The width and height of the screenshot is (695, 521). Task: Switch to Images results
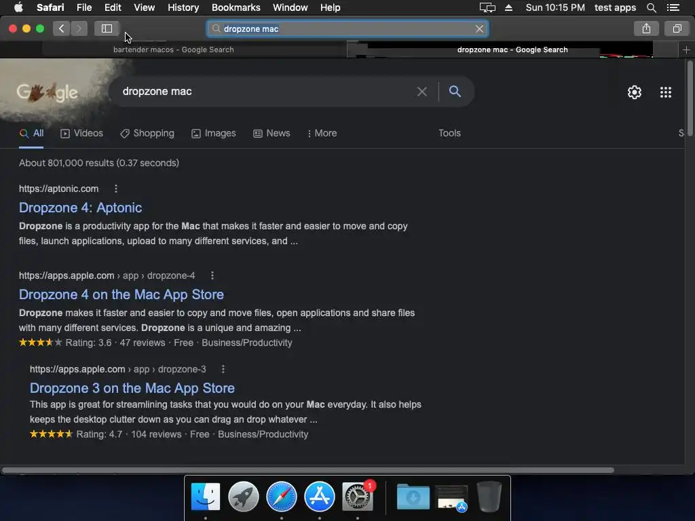tap(214, 134)
